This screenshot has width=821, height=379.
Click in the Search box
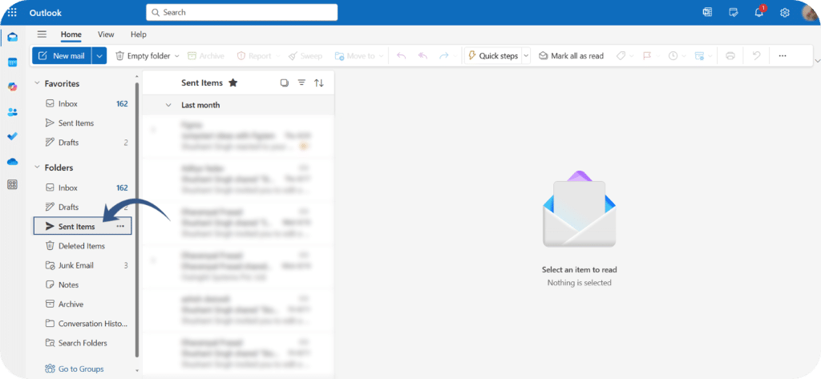point(242,13)
